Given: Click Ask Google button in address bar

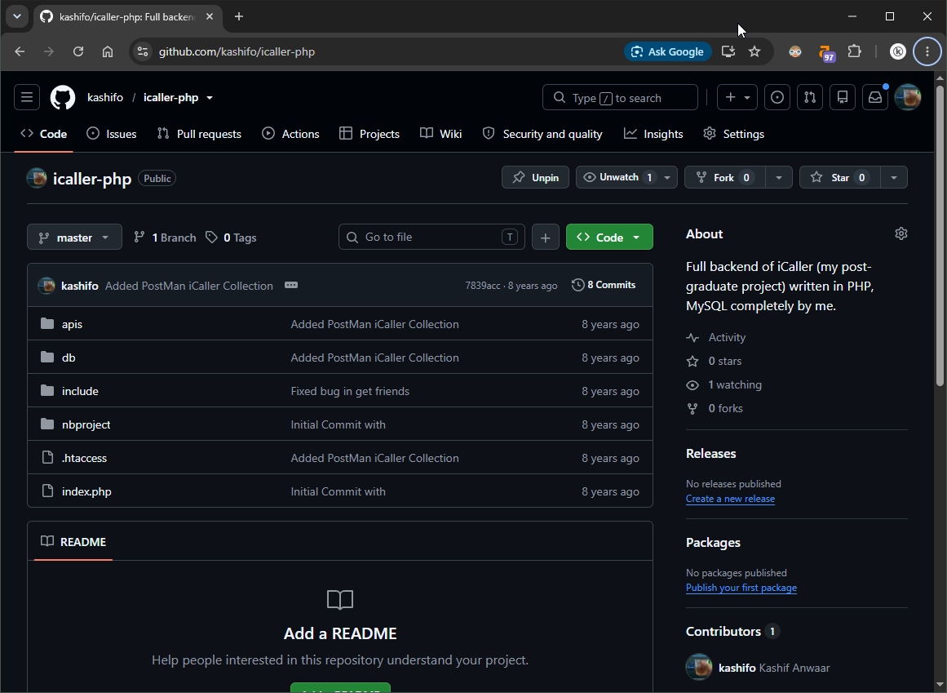Looking at the screenshot, I should tap(668, 51).
